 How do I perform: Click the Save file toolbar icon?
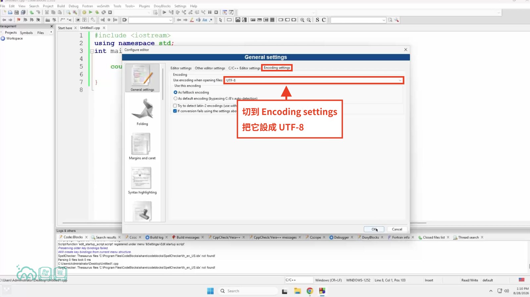(x=17, y=12)
